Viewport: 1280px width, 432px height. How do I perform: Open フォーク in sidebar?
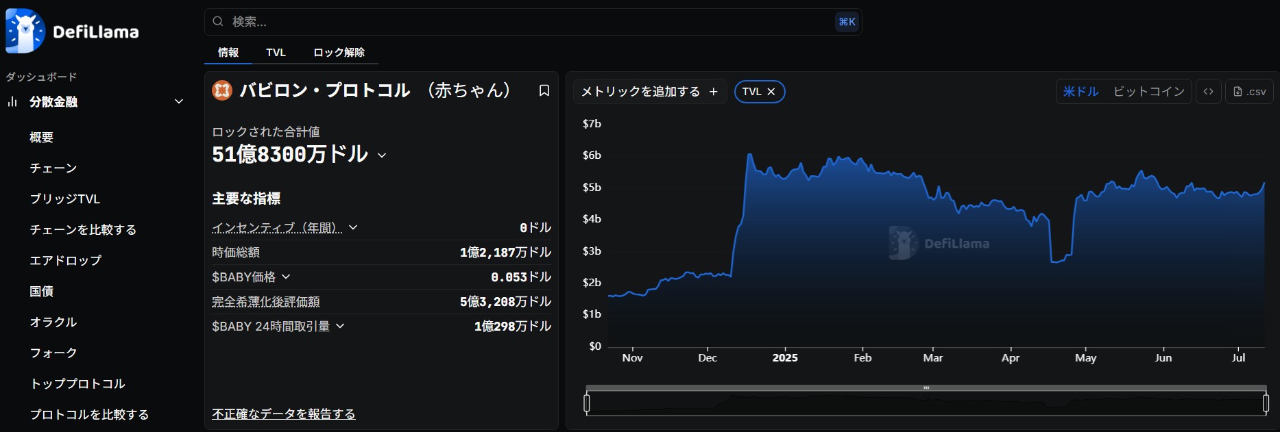point(53,353)
